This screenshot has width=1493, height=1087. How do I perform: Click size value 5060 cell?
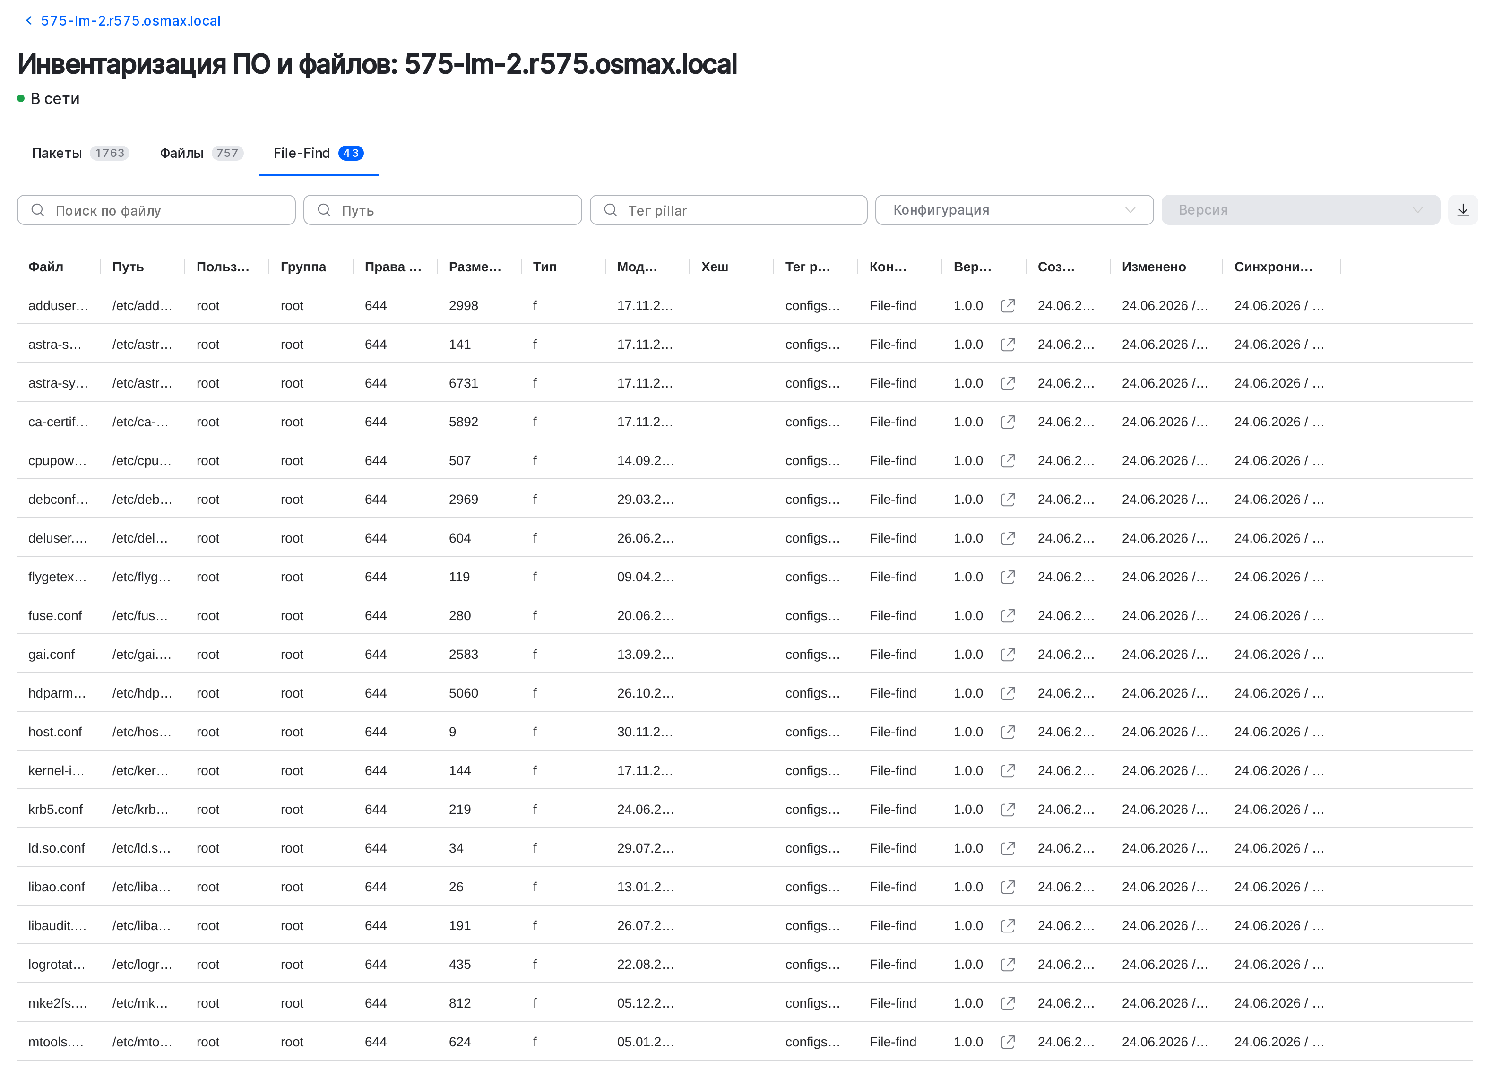pyautogui.click(x=464, y=693)
